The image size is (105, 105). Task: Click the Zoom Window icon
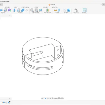pyautogui.click(x=50, y=98)
